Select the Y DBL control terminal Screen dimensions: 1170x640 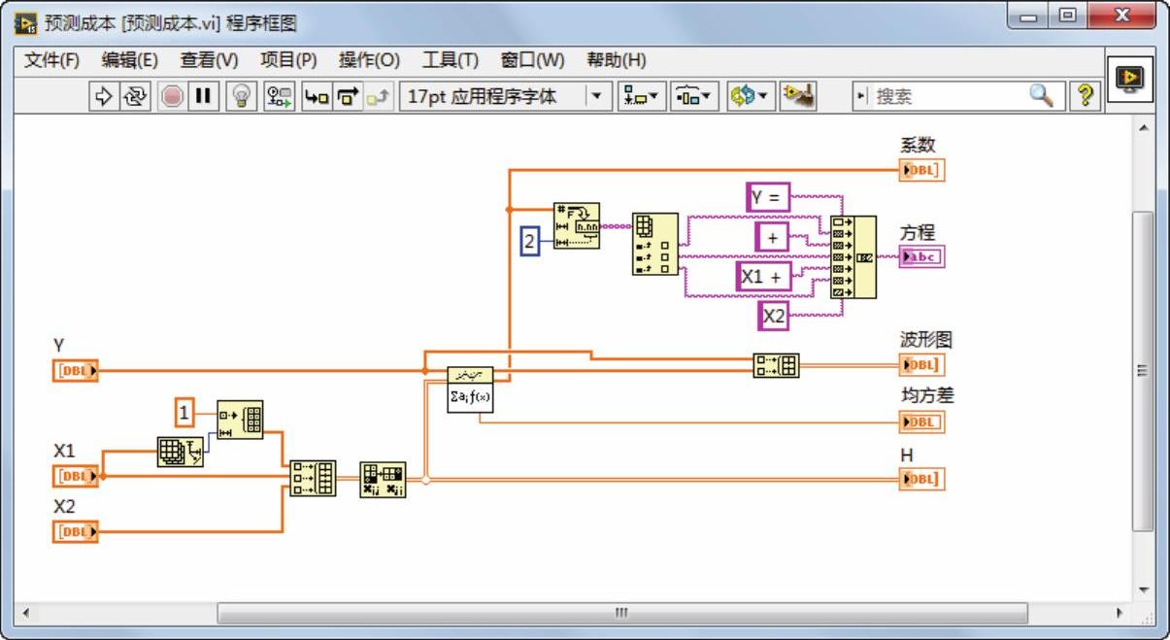76,370
